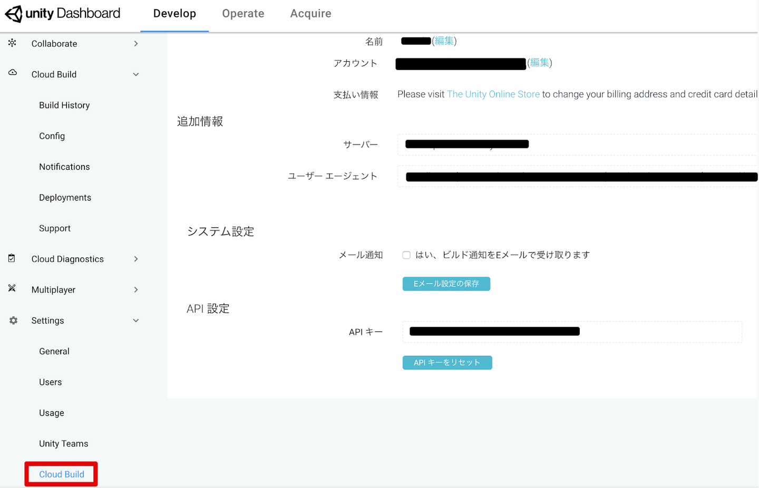Viewport: 759px width, 488px height.
Task: Switch to the Develop tab
Action: point(174,14)
